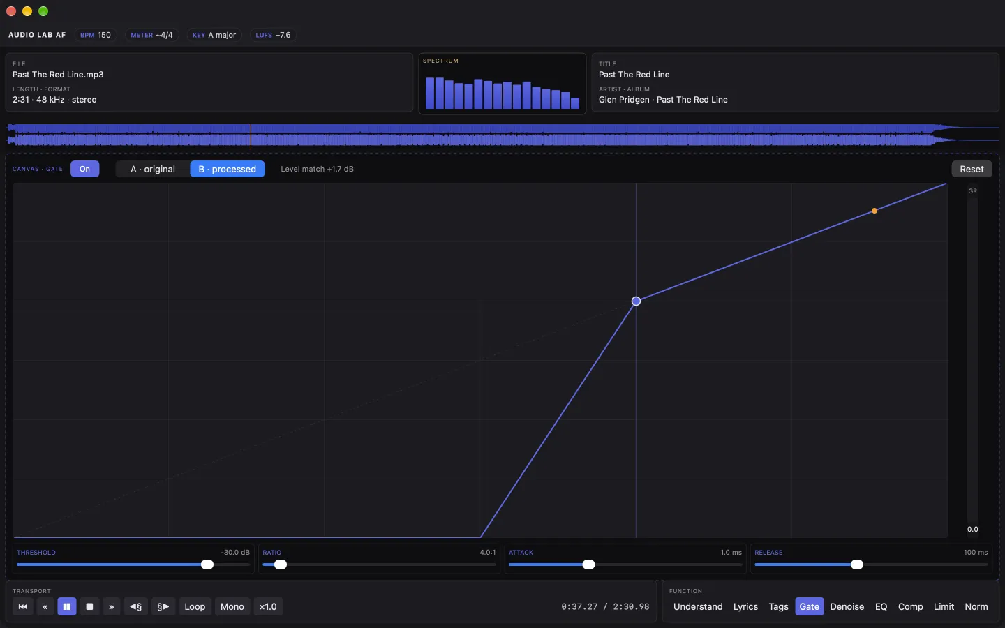The image size is (1005, 628).
Task: Open the x1.0 playback speed selector
Action: click(x=268, y=606)
